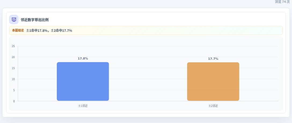Select the blue ±1邻近 bar
Image resolution: width=292 pixels, height=123 pixels.
[x=83, y=81]
